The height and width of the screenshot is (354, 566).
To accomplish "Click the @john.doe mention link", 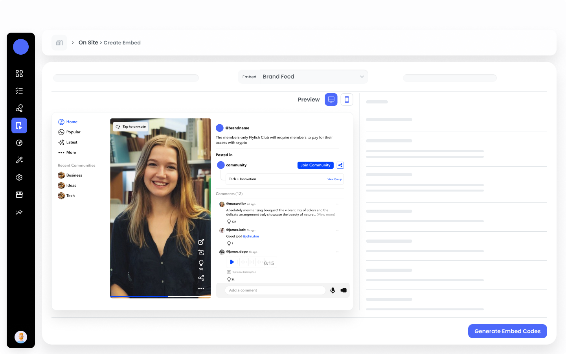I will 251,236.
